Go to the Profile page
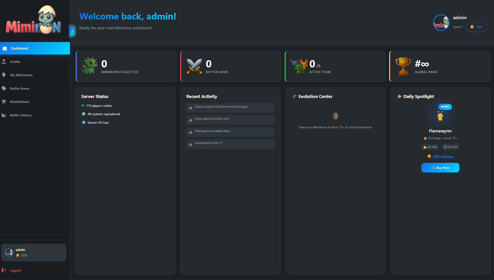Viewport: 494px width, 280px height. (x=15, y=62)
